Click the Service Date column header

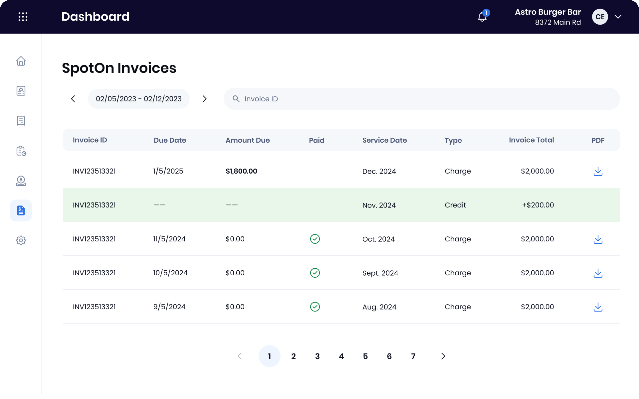tap(384, 140)
